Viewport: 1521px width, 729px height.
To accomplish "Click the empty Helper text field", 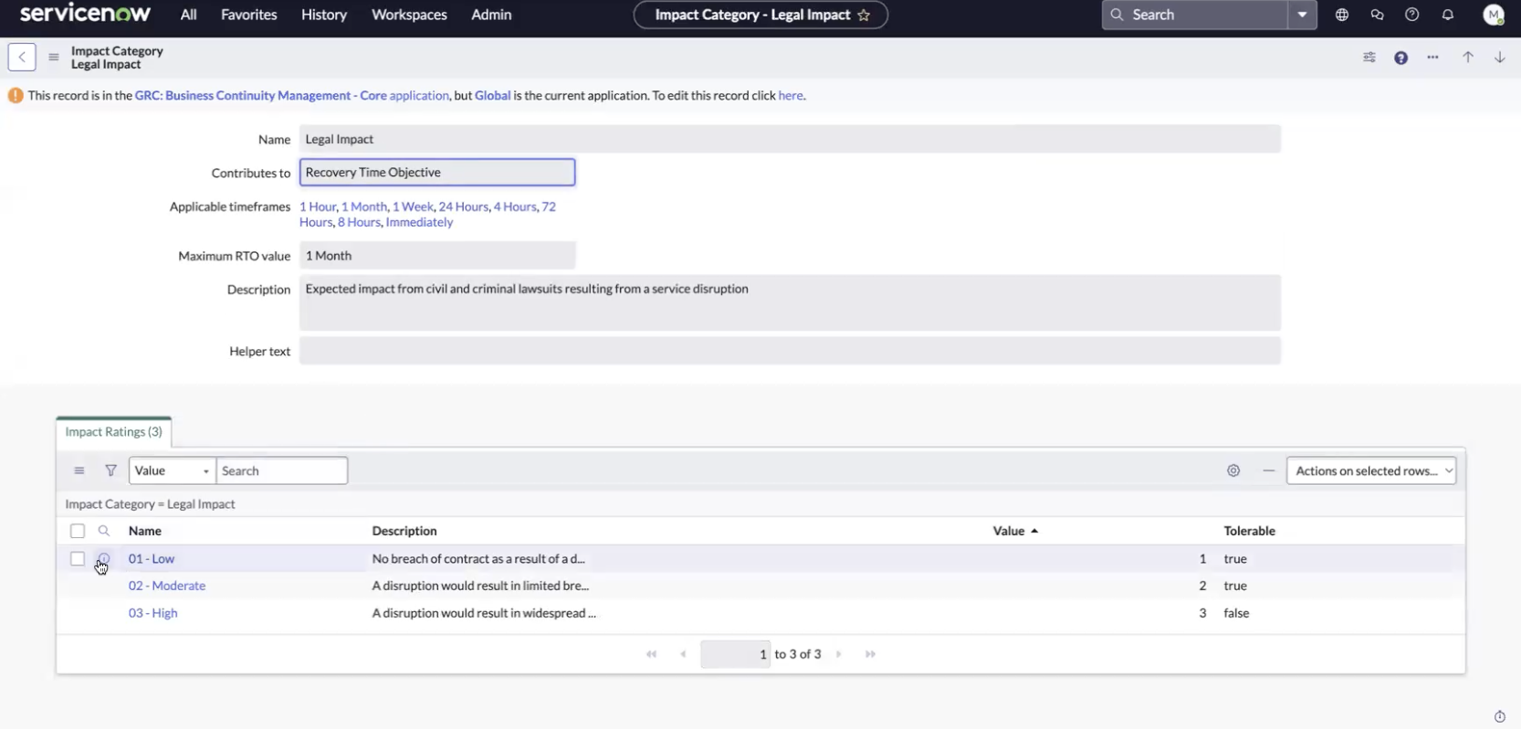I will (790, 351).
